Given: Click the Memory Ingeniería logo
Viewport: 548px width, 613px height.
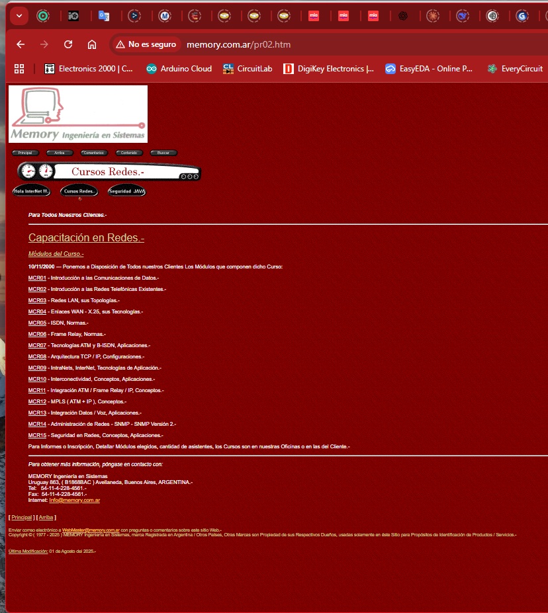Looking at the screenshot, I should tap(77, 114).
